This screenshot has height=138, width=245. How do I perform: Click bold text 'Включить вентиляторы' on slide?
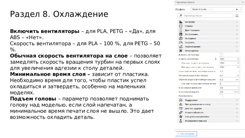[45, 31]
